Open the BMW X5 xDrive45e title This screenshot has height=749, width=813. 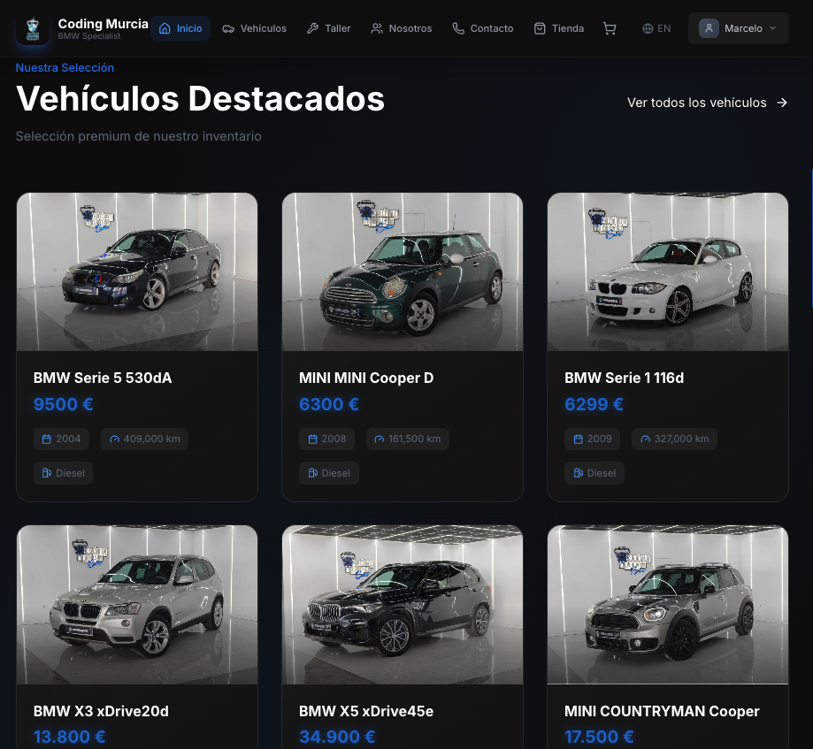(x=366, y=711)
